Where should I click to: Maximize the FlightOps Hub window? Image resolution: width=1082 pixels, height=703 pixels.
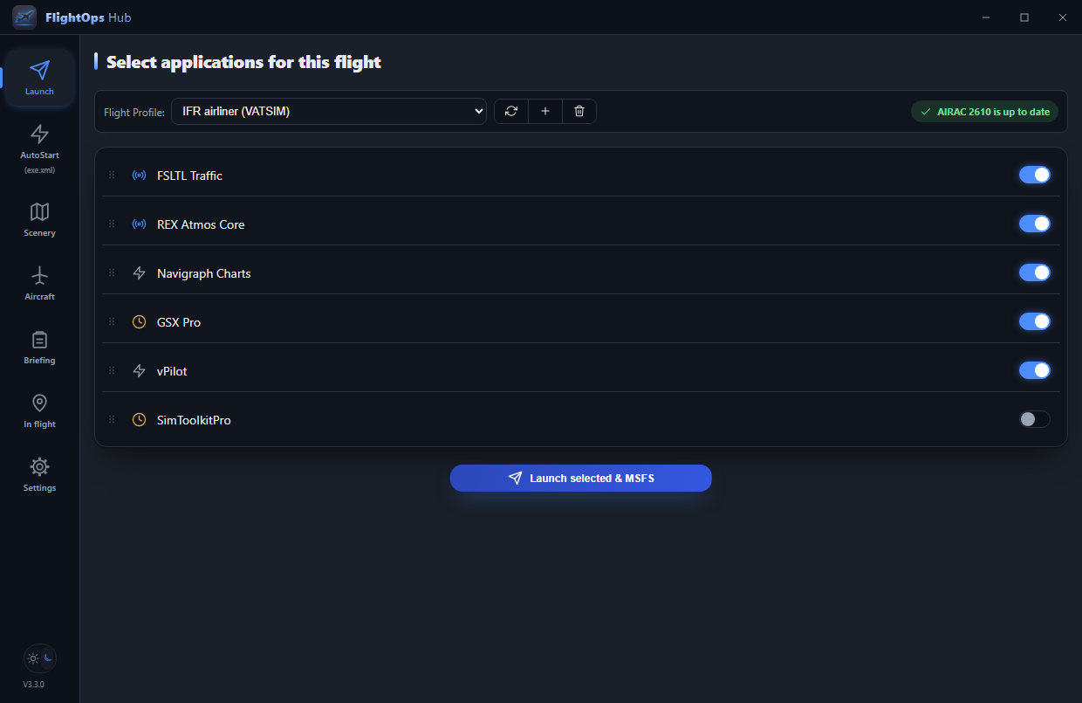1024,17
